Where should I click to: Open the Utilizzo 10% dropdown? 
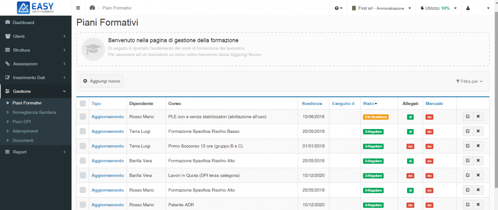pyautogui.click(x=438, y=8)
